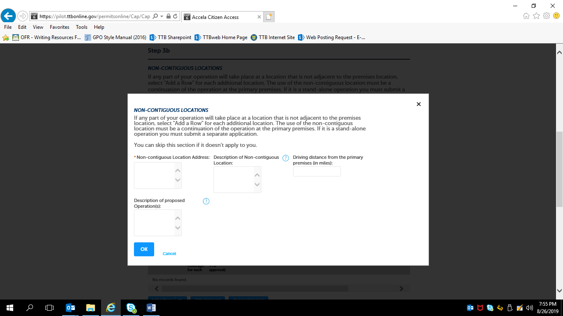
Task: Click the page vertical scrollbar up arrow
Action: click(559, 53)
